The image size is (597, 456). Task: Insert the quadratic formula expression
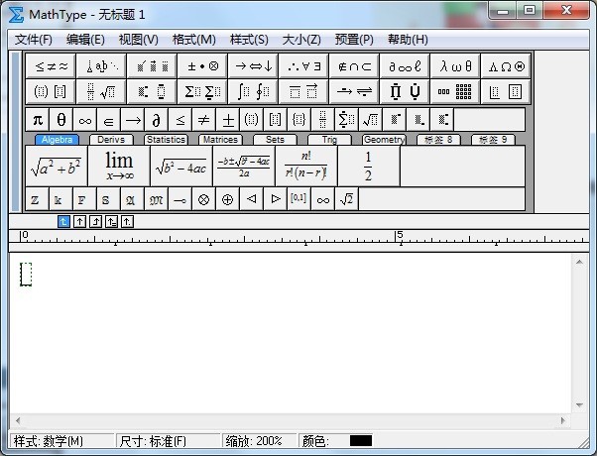point(243,166)
